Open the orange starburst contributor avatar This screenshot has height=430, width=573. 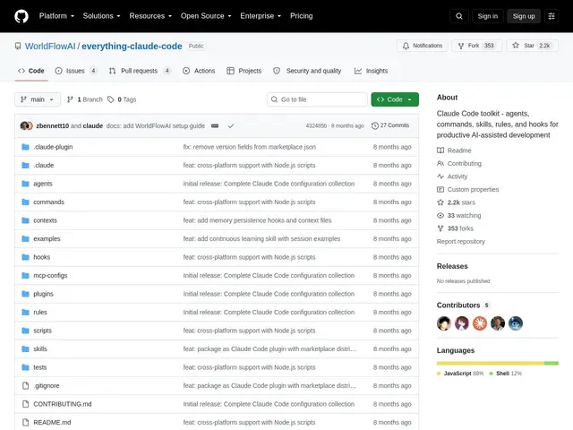point(480,323)
